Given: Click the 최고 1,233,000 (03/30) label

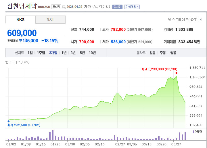Looking at the screenshot, I should point(159,69).
